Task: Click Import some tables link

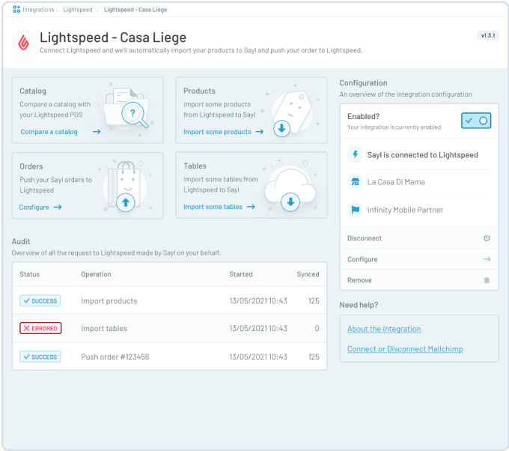Action: [x=213, y=207]
